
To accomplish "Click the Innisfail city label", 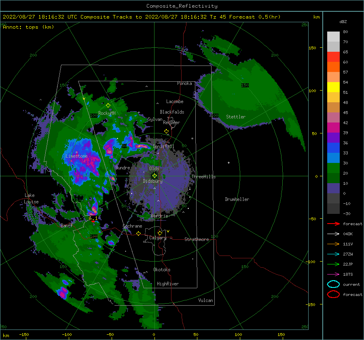I will (163, 146).
